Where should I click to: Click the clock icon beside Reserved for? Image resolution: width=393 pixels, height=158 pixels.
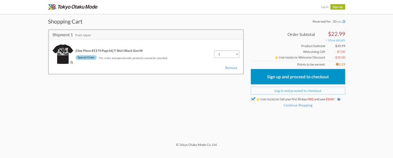pyautogui.click(x=344, y=22)
